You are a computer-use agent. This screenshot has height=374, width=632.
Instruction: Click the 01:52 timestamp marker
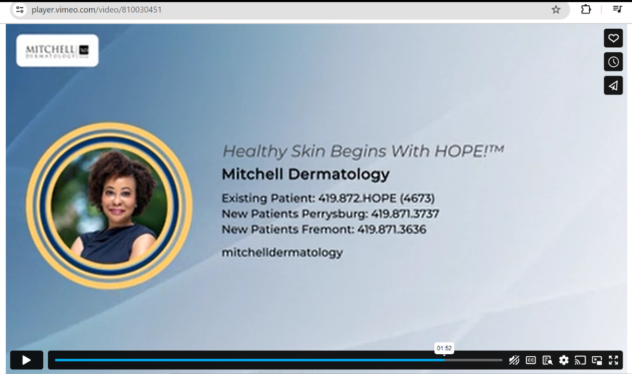(444, 348)
